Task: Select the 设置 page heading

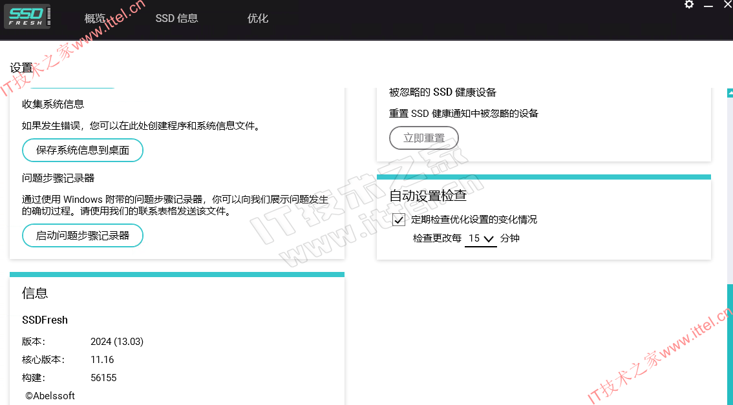Action: pyautogui.click(x=21, y=68)
